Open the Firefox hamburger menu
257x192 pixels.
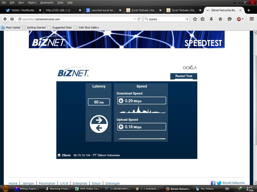(x=252, y=19)
